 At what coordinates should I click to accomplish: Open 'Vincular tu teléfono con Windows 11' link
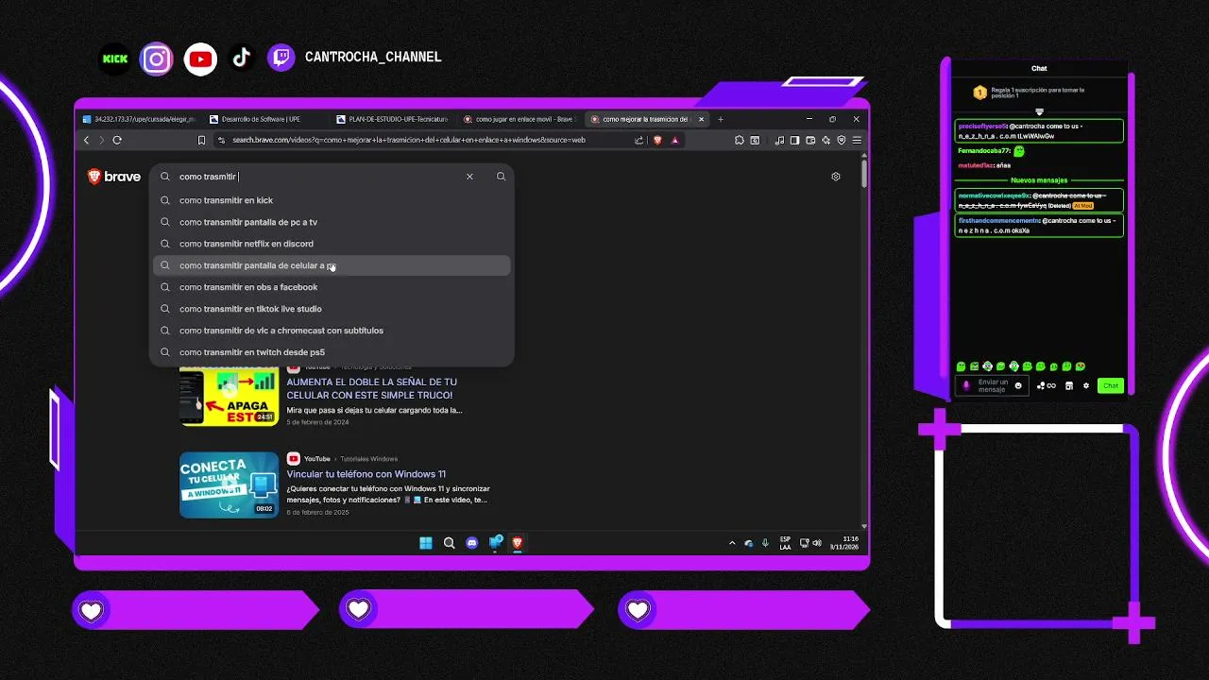[x=366, y=474]
